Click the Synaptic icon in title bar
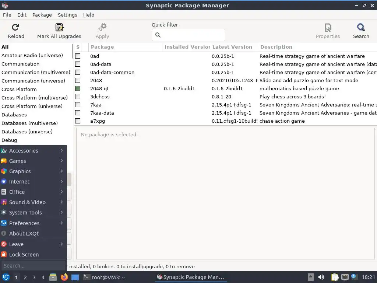 point(5,5)
